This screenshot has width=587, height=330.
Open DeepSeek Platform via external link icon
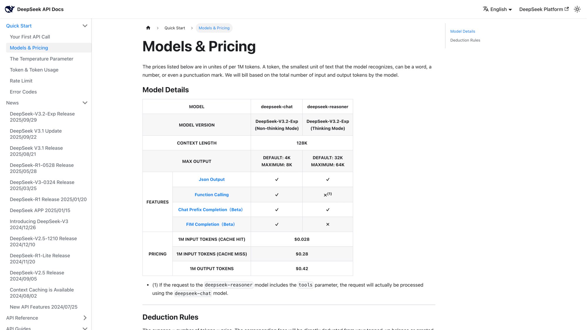(566, 9)
